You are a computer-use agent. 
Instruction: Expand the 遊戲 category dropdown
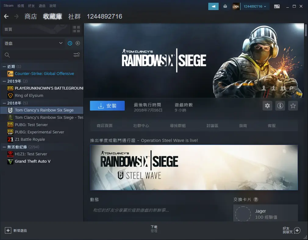[x=34, y=43]
